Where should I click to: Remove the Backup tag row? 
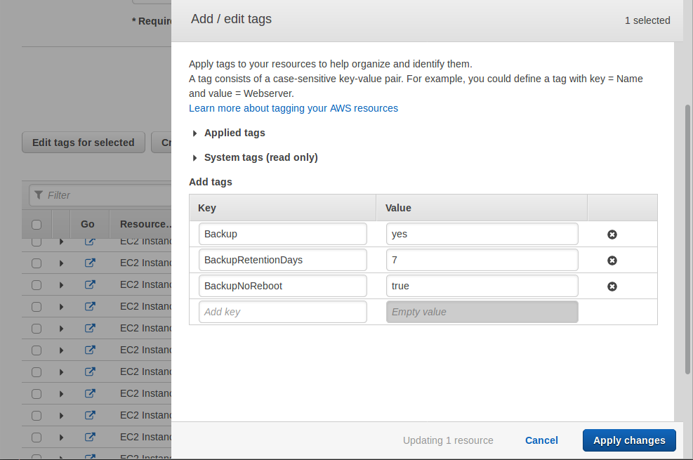click(612, 235)
